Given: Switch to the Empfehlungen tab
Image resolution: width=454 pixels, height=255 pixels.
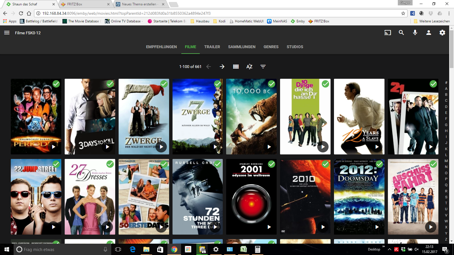Looking at the screenshot, I should (161, 47).
